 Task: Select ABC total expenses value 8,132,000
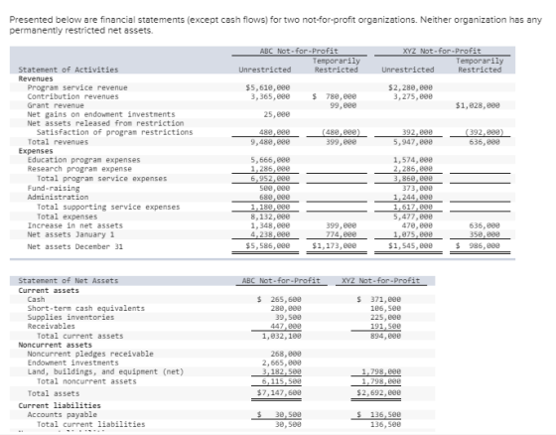click(270, 217)
